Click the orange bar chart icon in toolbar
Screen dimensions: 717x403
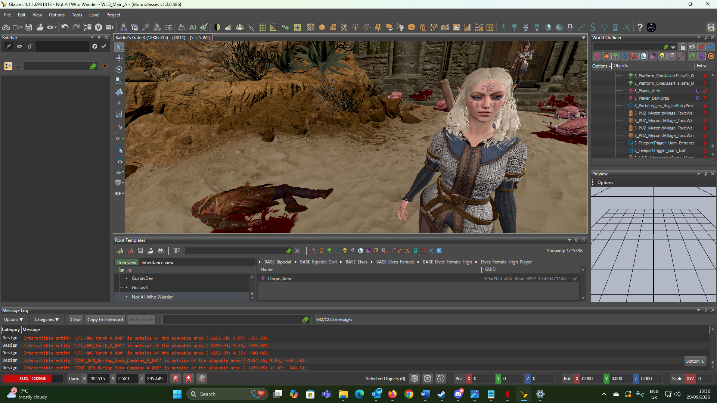click(468, 27)
